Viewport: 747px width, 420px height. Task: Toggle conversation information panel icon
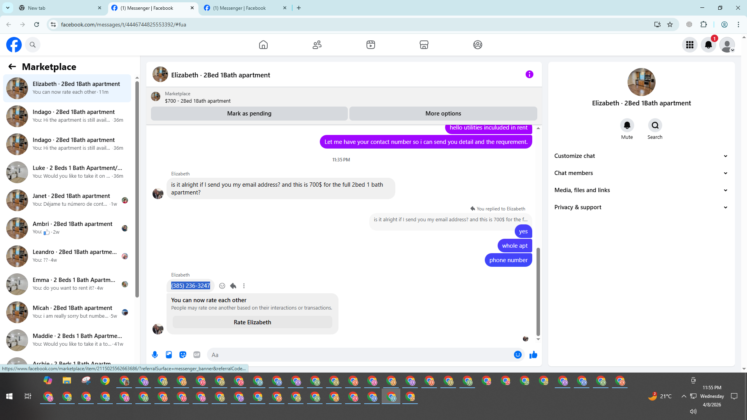coord(529,74)
